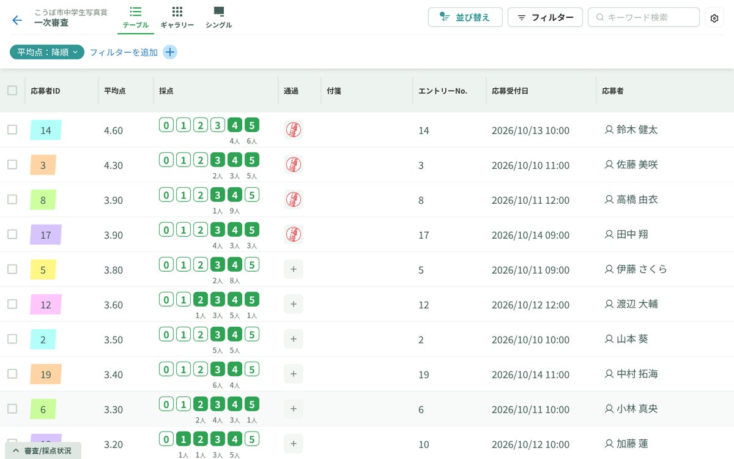The image size is (734, 459).
Task: Switch to ギャラリー view tab
Action: (177, 18)
